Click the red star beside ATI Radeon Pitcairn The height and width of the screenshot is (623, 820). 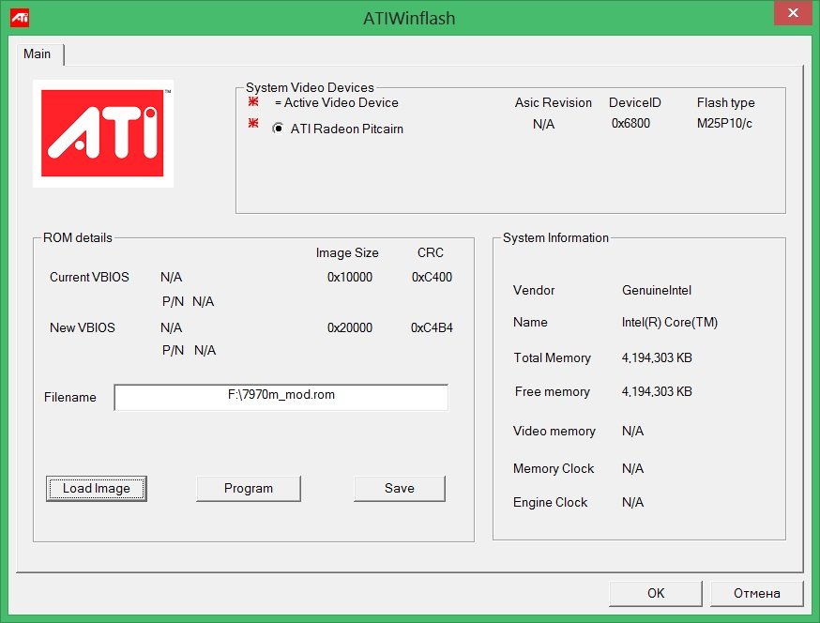point(253,124)
